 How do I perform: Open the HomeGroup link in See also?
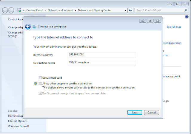coord(15,116)
